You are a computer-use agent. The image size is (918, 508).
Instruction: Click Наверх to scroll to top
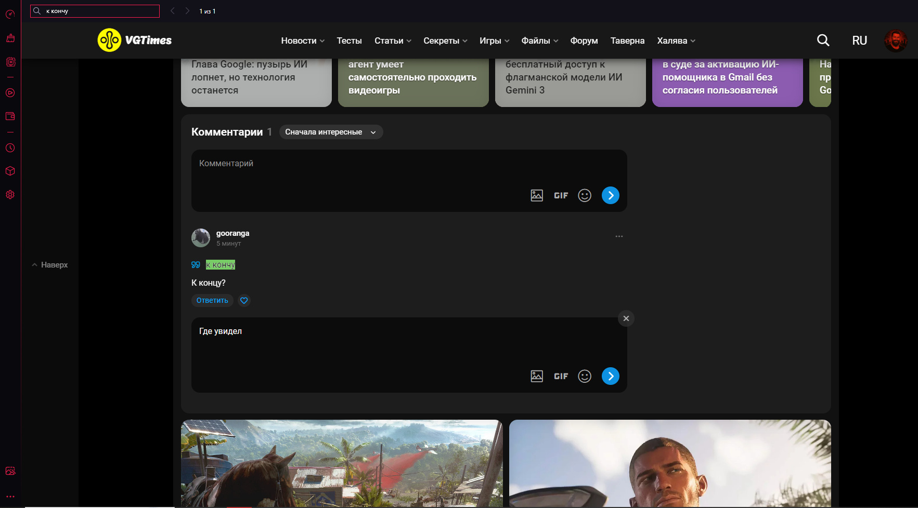point(50,265)
